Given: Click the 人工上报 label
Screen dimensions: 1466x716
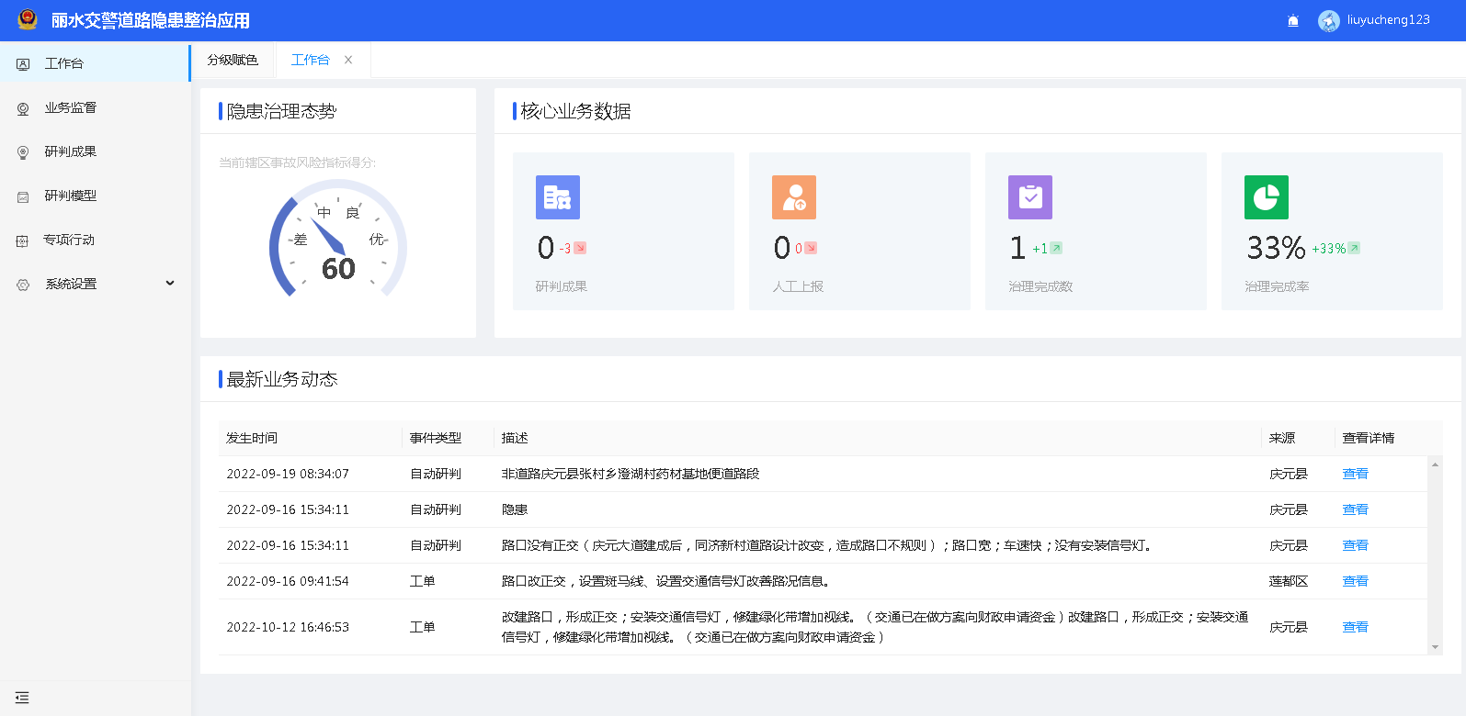Looking at the screenshot, I should coord(798,286).
